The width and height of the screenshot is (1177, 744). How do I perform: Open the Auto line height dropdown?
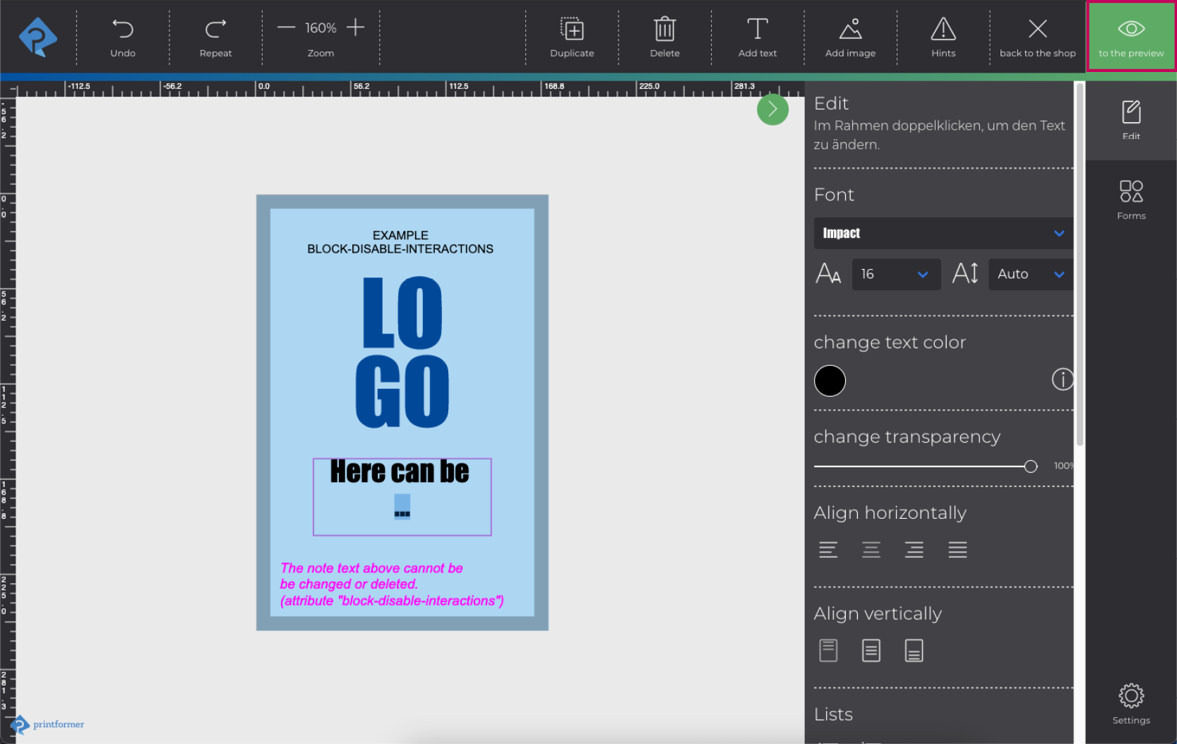(x=1030, y=275)
